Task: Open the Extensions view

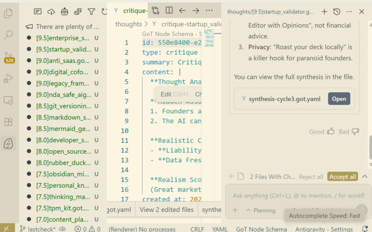Action: 9,122
